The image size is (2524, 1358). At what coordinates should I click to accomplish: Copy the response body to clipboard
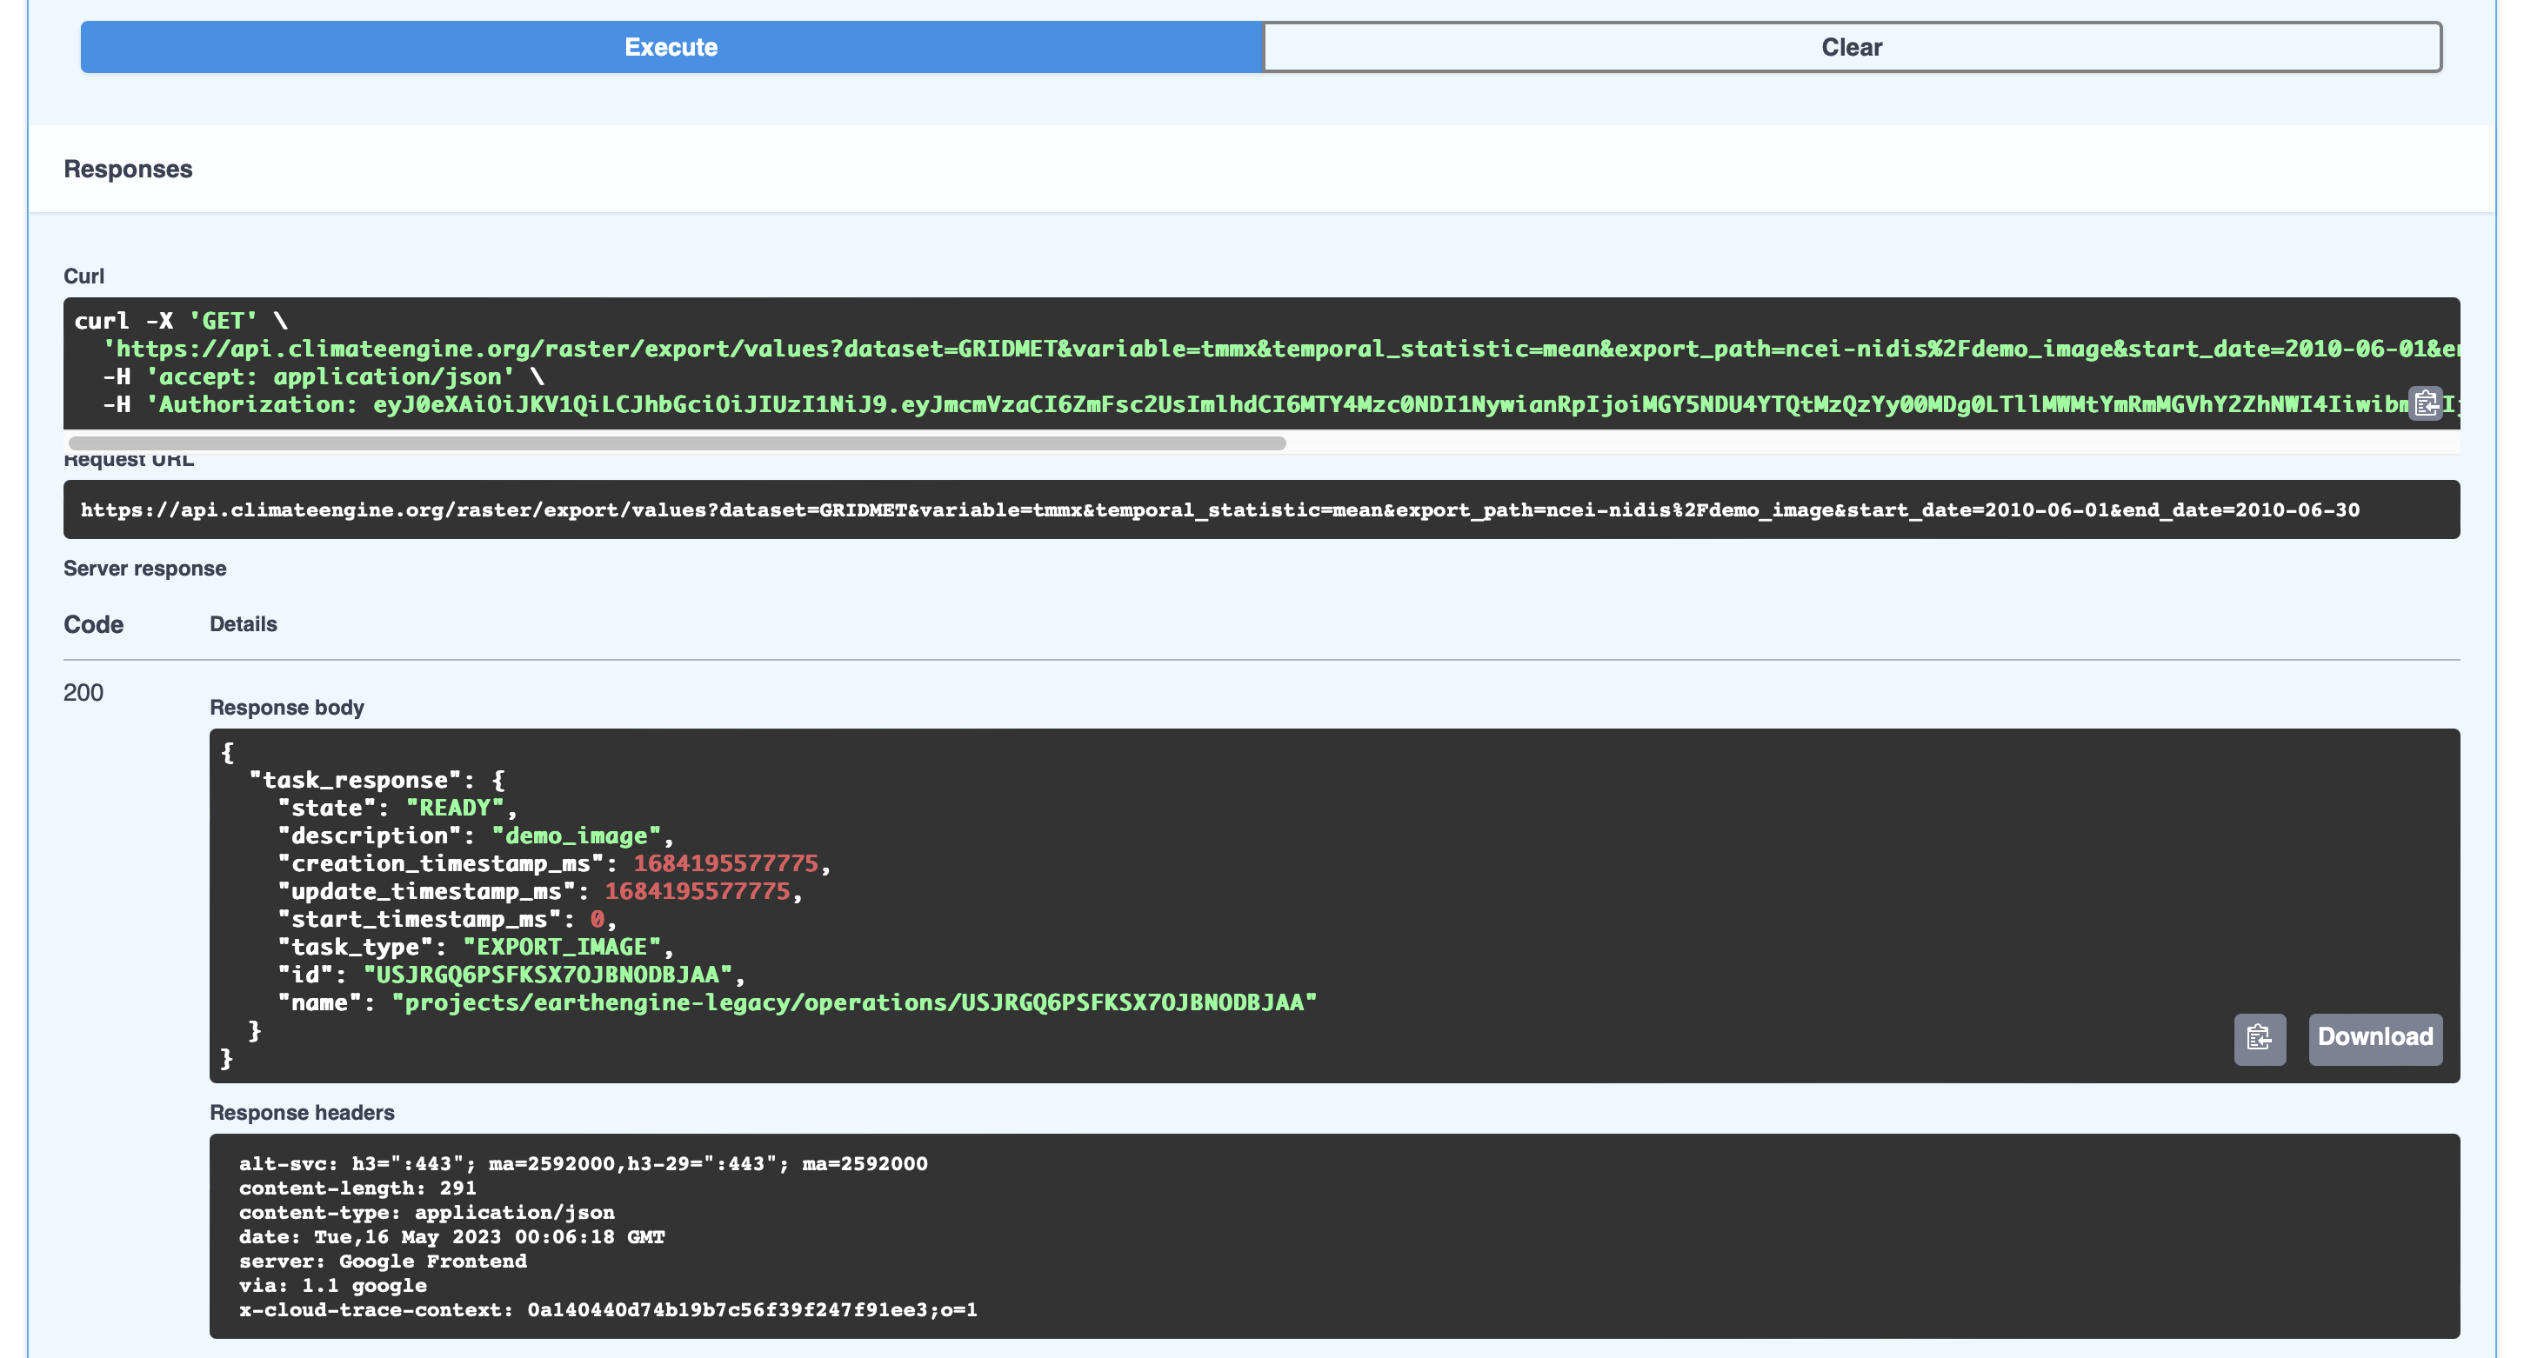click(2259, 1038)
